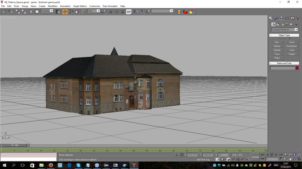Restrict to Y axis constraint
Screen dimensions: 302x169
(116, 12)
